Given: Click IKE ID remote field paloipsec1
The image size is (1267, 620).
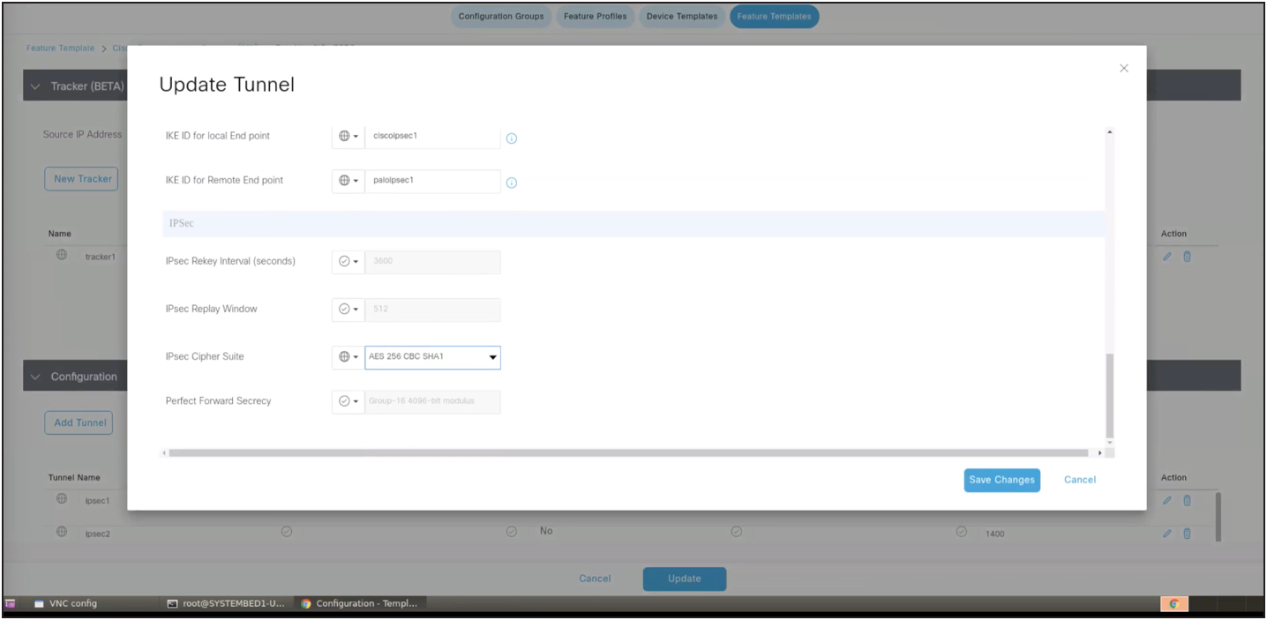Looking at the screenshot, I should pos(432,180).
